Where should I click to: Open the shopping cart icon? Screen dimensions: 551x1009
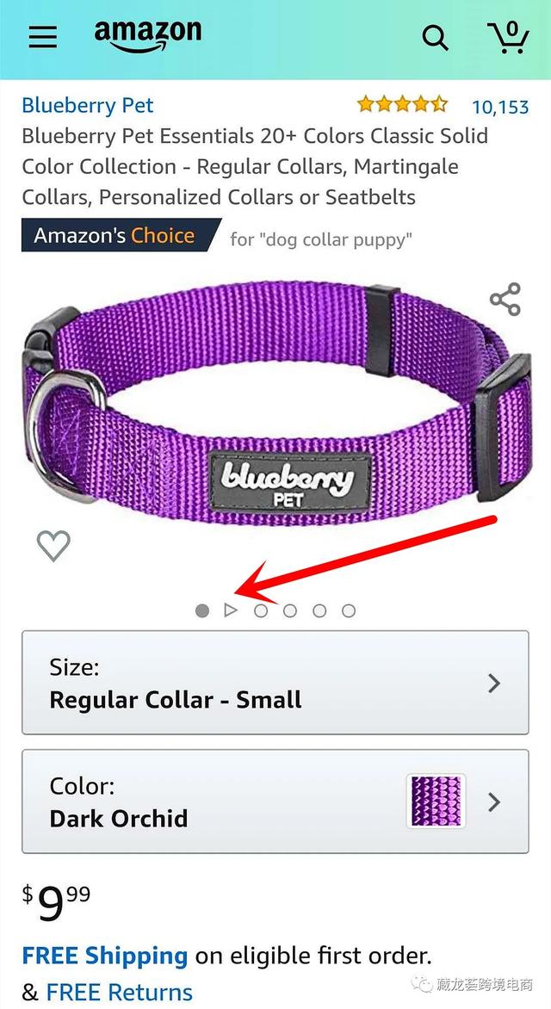tap(509, 37)
